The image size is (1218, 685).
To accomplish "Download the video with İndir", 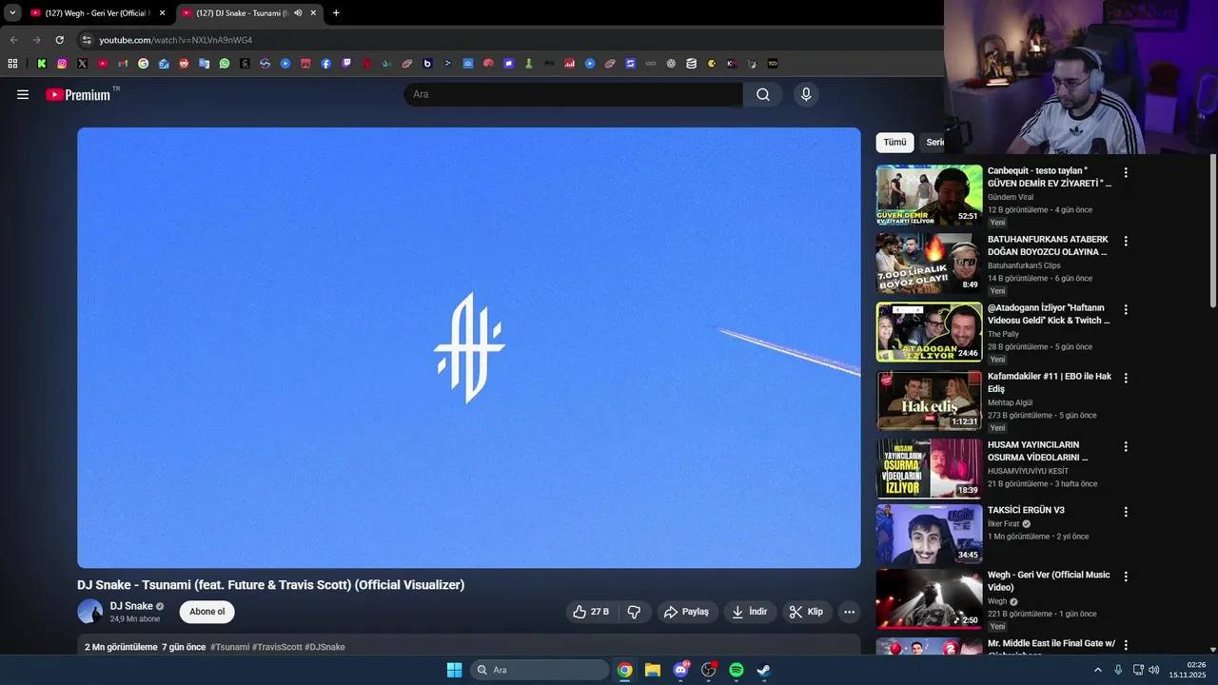I will (749, 612).
